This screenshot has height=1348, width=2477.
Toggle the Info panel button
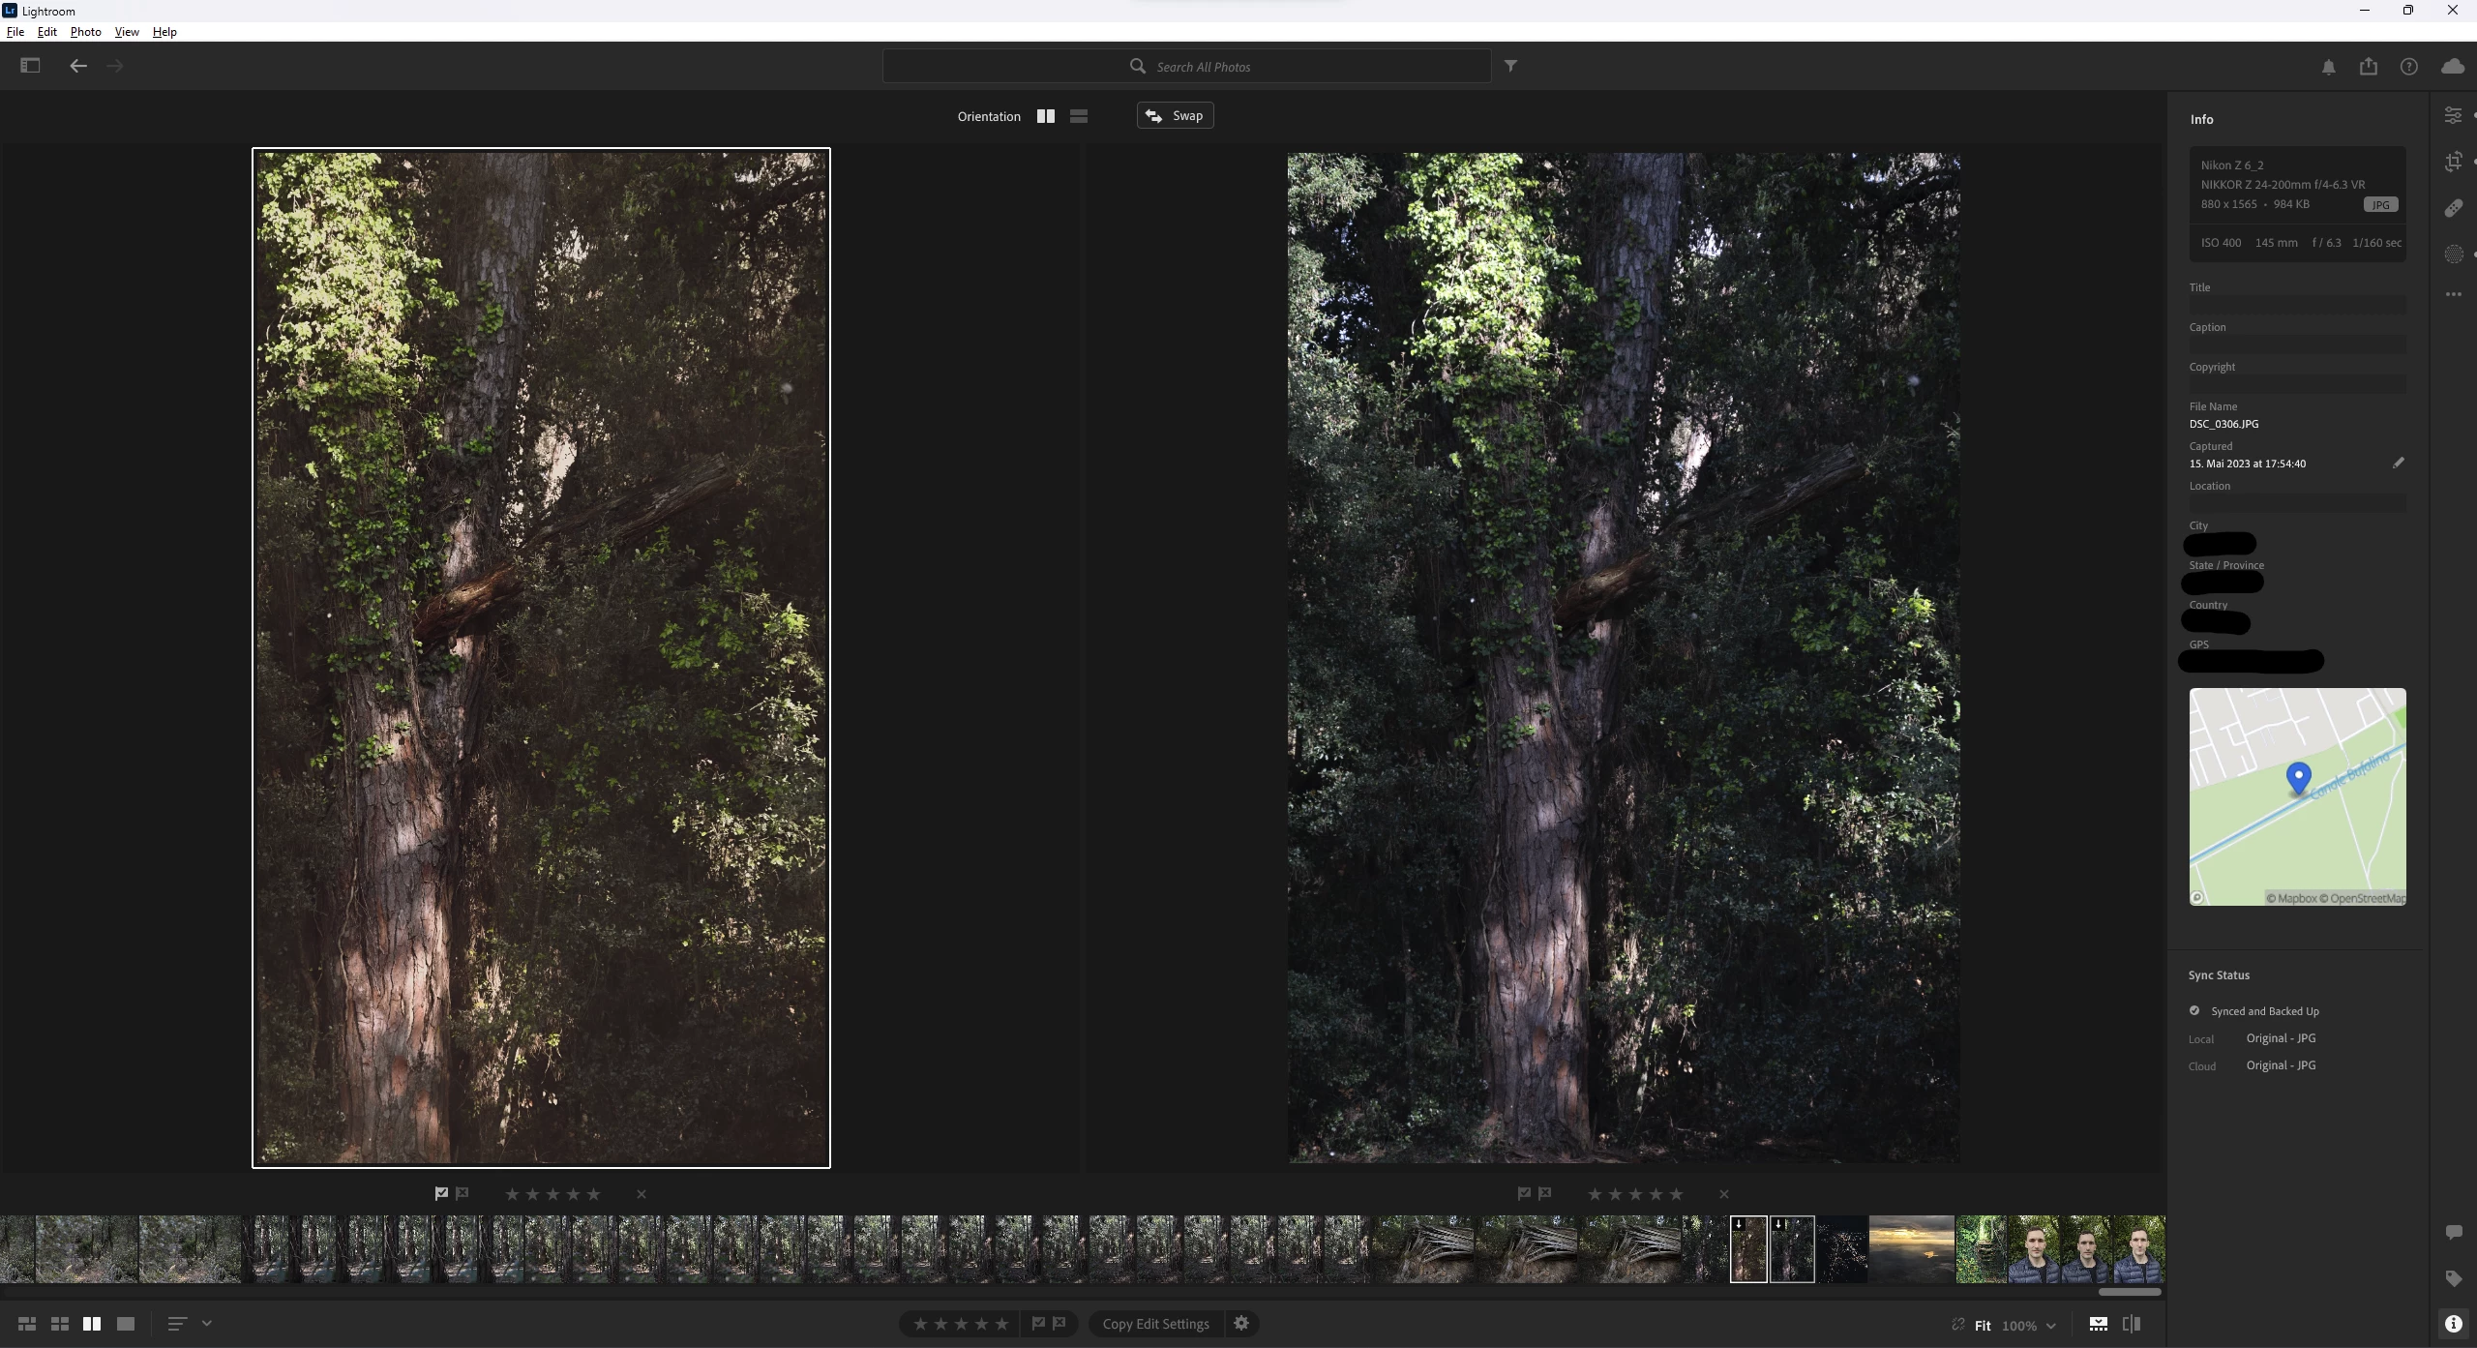tap(2453, 1324)
